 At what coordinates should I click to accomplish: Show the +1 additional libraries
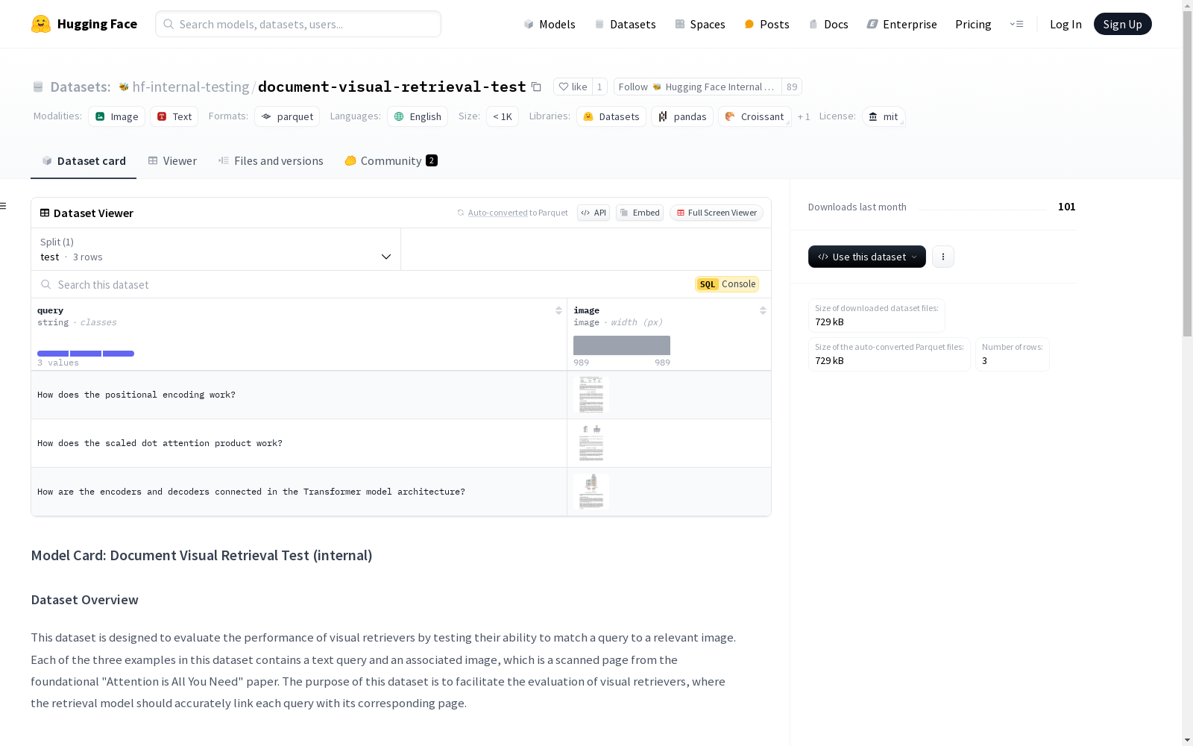pyautogui.click(x=804, y=116)
